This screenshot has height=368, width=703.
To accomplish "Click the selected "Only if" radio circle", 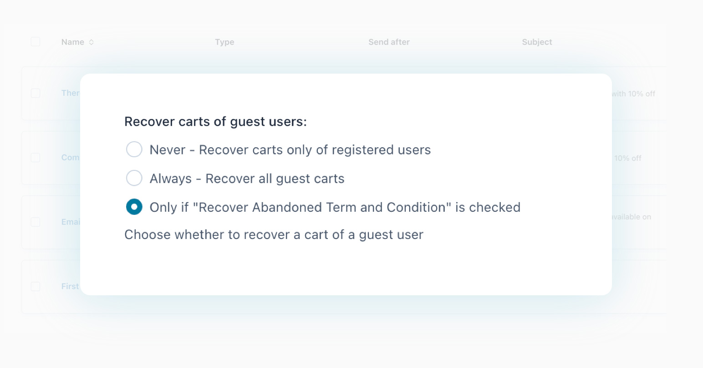I will (134, 207).
